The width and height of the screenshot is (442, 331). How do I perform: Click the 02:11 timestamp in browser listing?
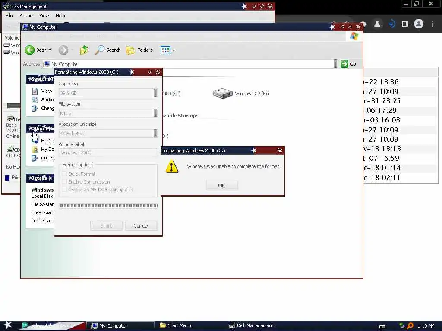(x=391, y=177)
